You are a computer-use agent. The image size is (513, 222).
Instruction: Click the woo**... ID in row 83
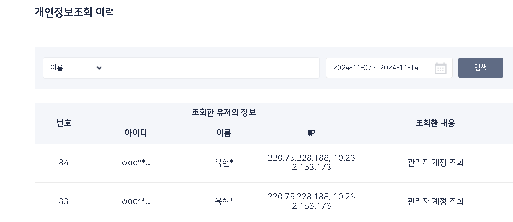point(136,201)
